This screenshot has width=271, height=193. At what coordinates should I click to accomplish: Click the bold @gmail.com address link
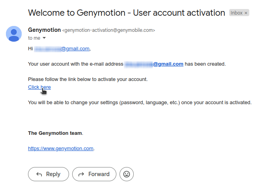point(154,64)
